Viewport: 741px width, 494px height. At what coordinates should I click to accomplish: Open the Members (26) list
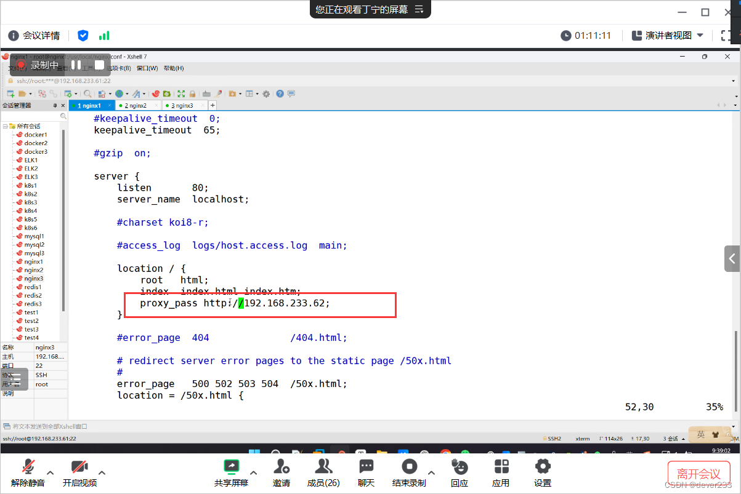coord(323,472)
